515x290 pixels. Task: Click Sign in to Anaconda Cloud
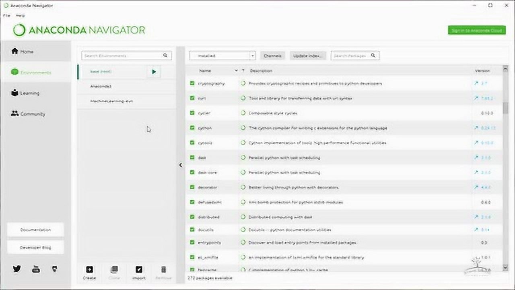tap(477, 31)
